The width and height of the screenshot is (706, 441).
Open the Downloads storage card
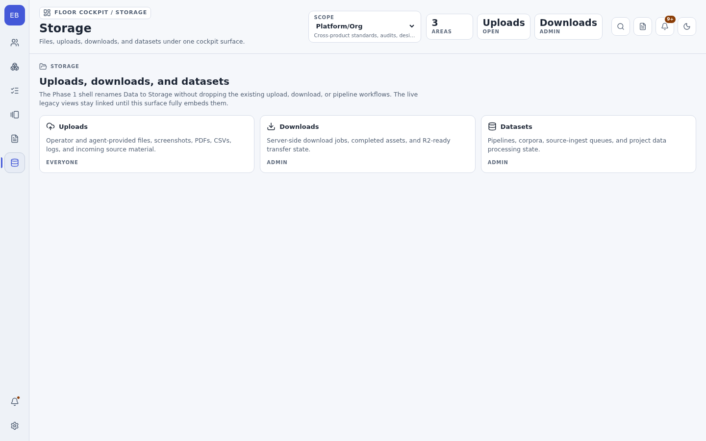point(368,144)
